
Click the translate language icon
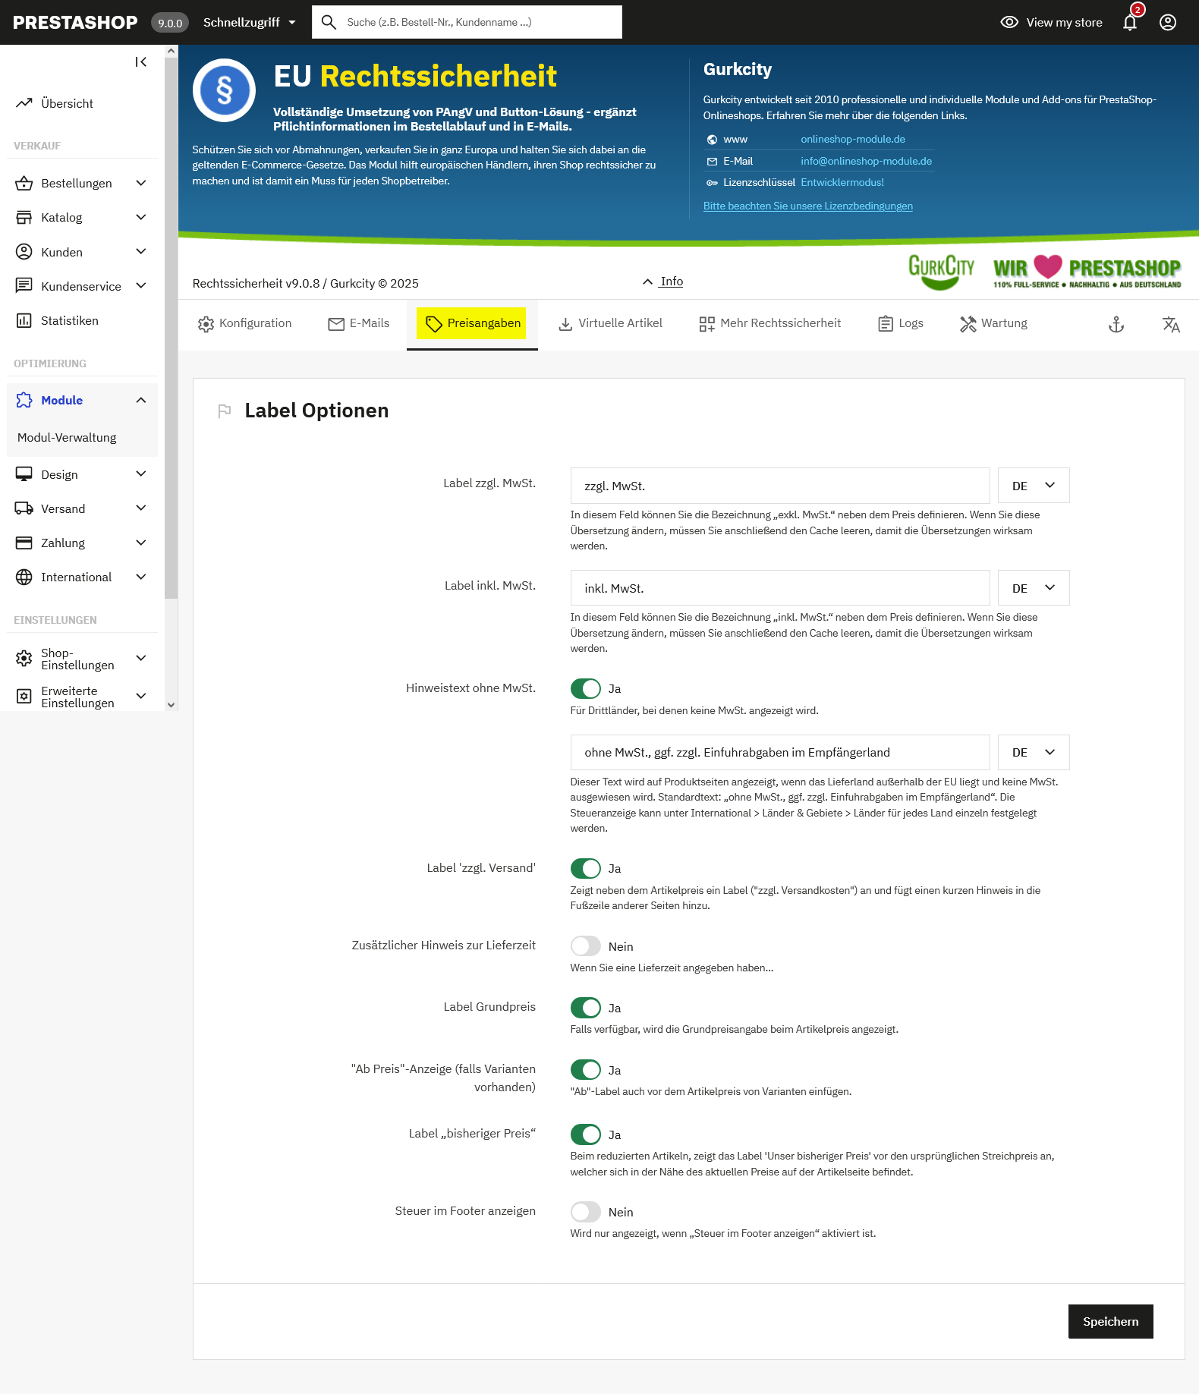tap(1170, 325)
